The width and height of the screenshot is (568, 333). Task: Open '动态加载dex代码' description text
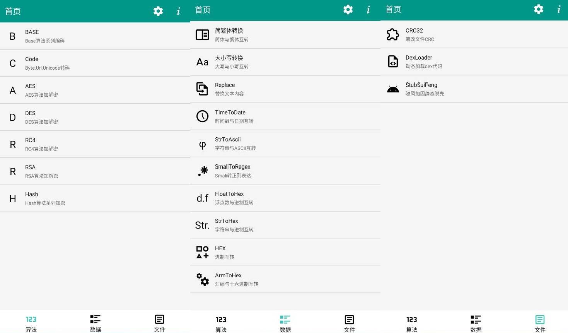tap(424, 66)
